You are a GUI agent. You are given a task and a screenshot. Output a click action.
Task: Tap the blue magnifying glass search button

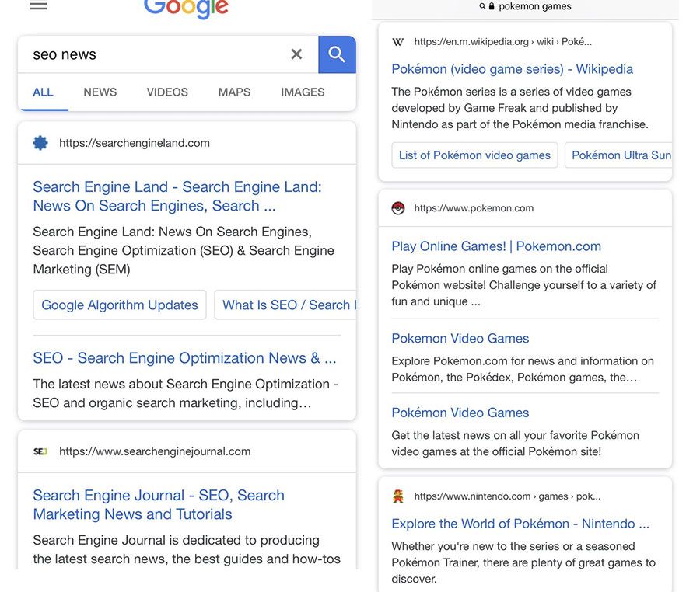[337, 54]
